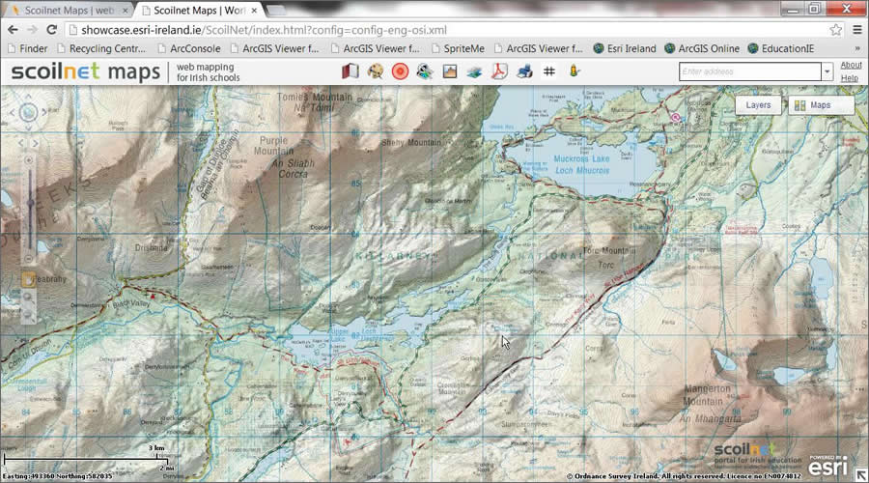Click the red target circle tool
This screenshot has width=869, height=483.
(400, 71)
